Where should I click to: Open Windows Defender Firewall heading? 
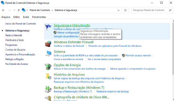tap(74, 42)
